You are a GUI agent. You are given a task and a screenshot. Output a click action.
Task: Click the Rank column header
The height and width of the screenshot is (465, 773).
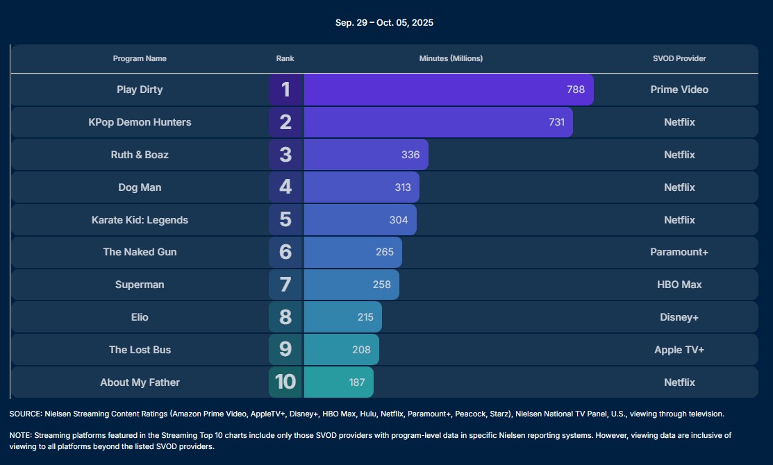click(x=285, y=59)
